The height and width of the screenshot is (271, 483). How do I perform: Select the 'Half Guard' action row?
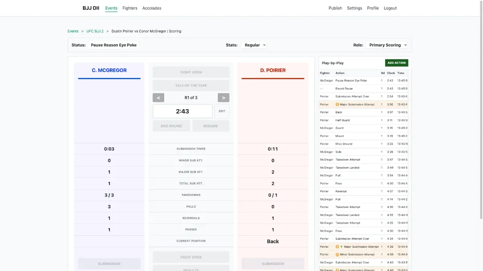click(363, 120)
